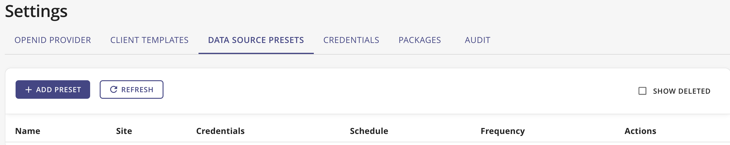Switch to the Client Templates tab
Screen dimensions: 730x145
(149, 40)
